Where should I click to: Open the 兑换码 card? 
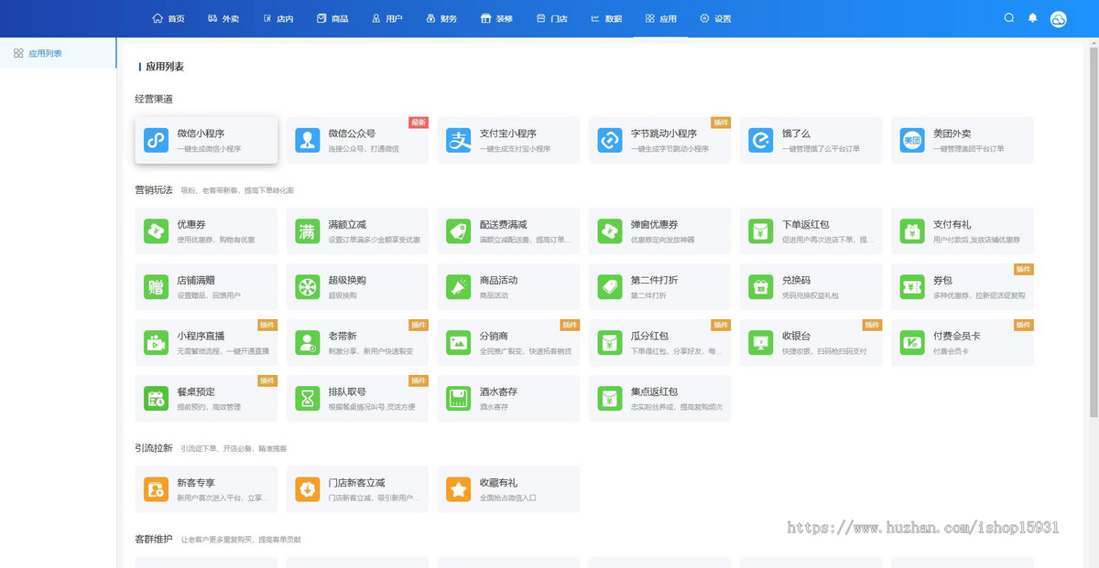click(811, 287)
